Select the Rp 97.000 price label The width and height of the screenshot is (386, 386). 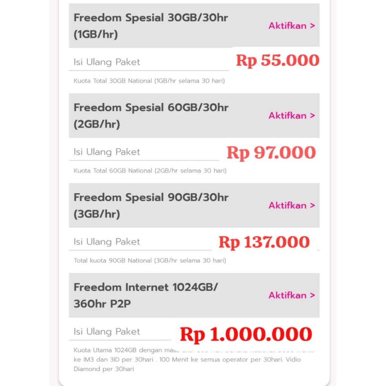tap(271, 152)
